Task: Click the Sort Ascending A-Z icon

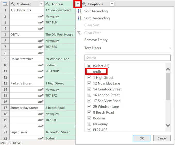Action: click(x=79, y=11)
